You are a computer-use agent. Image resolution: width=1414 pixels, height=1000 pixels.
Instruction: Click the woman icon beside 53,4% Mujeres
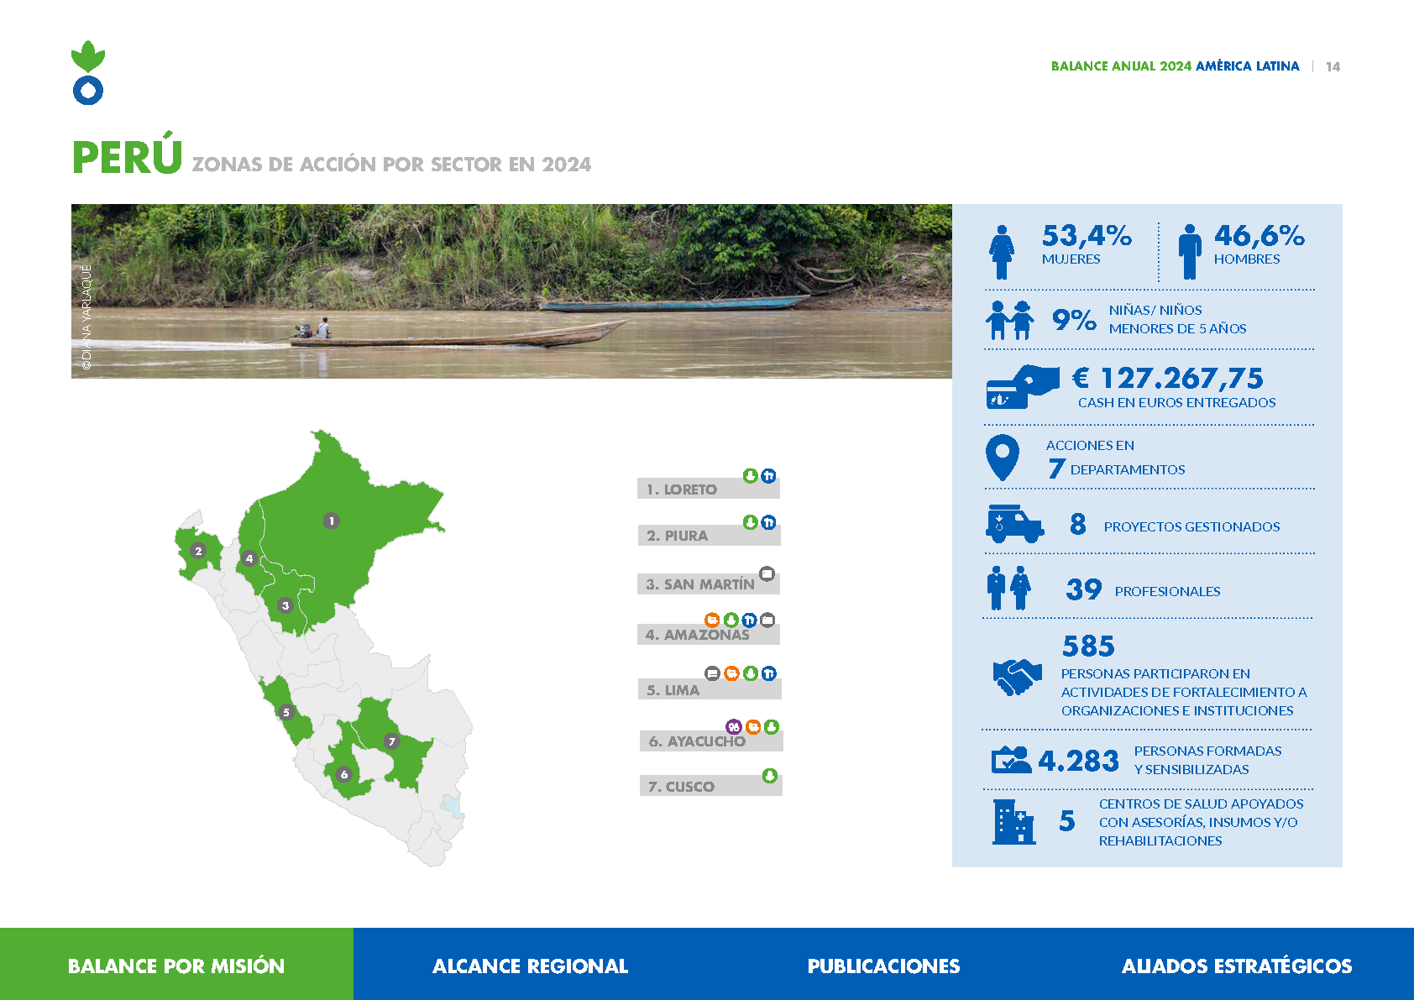[1001, 252]
